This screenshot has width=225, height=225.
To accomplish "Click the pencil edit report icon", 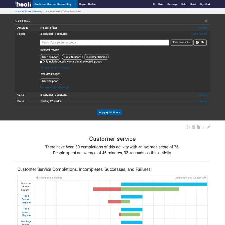I will pyautogui.click(x=208, y=127).
